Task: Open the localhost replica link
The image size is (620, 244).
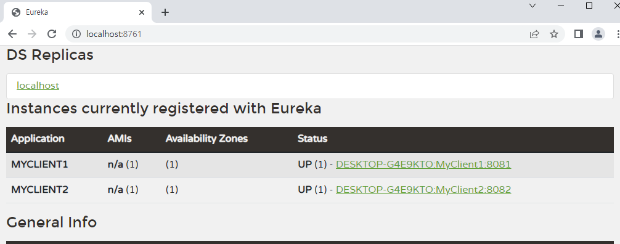Action: click(x=38, y=86)
